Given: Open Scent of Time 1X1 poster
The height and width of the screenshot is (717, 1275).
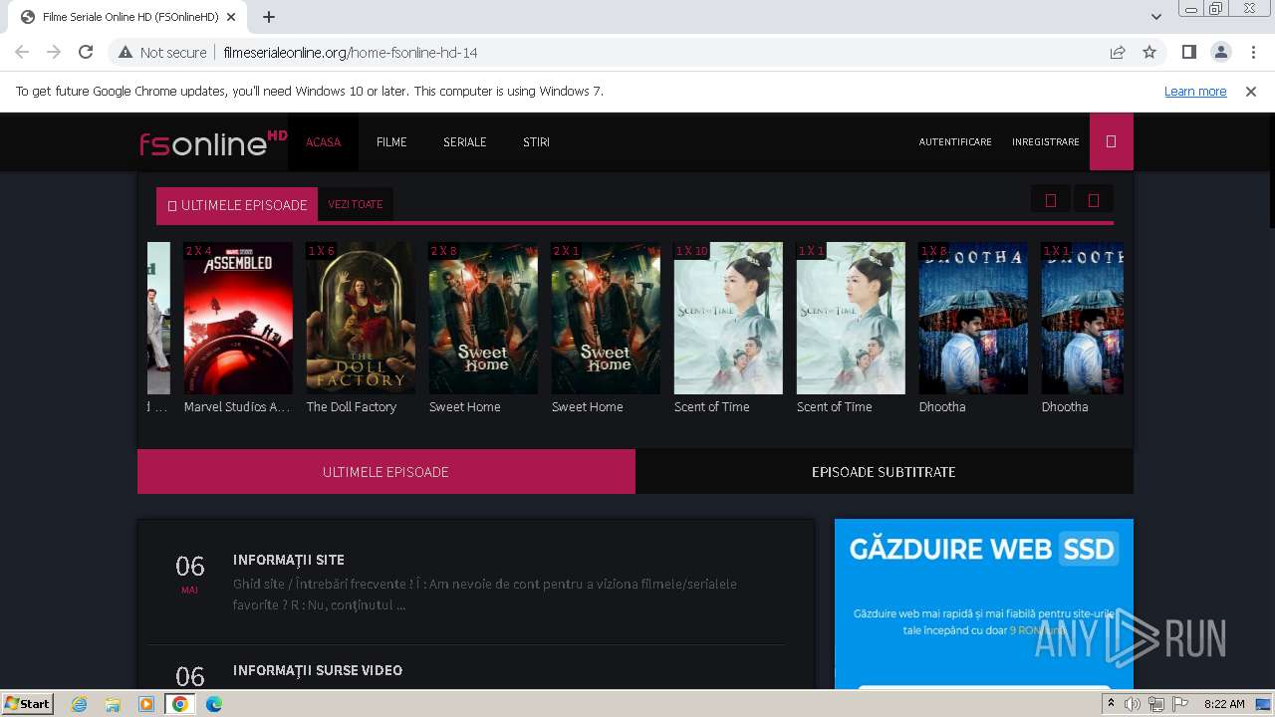Looking at the screenshot, I should 851,318.
